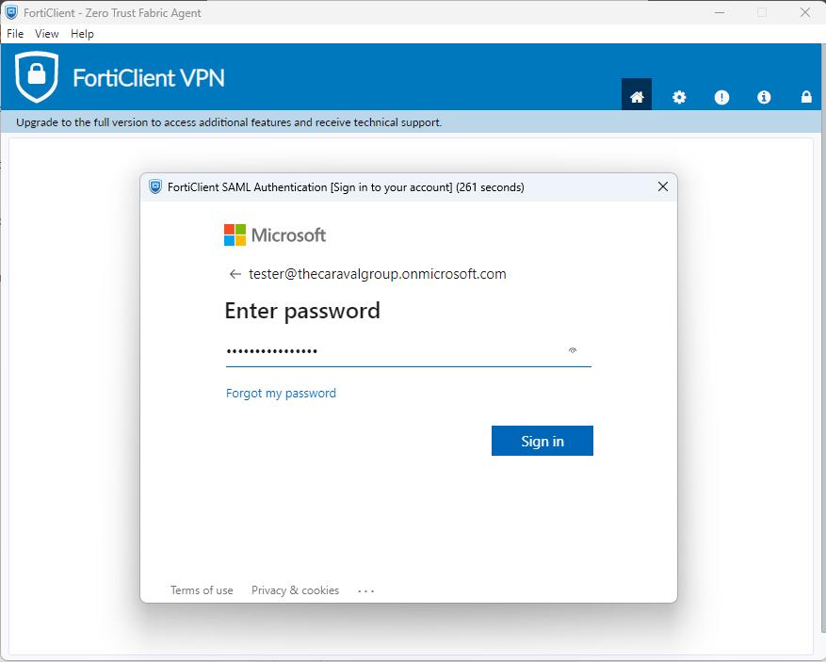826x662 pixels.
Task: Click the FortiClient VPN shield logo
Action: pos(36,78)
